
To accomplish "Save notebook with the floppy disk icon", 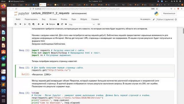I will click(16, 24).
